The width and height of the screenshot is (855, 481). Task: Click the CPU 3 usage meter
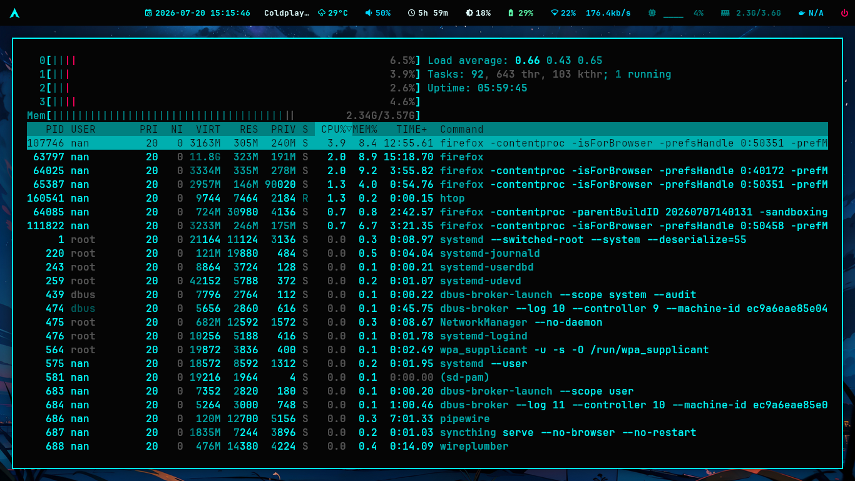click(230, 101)
